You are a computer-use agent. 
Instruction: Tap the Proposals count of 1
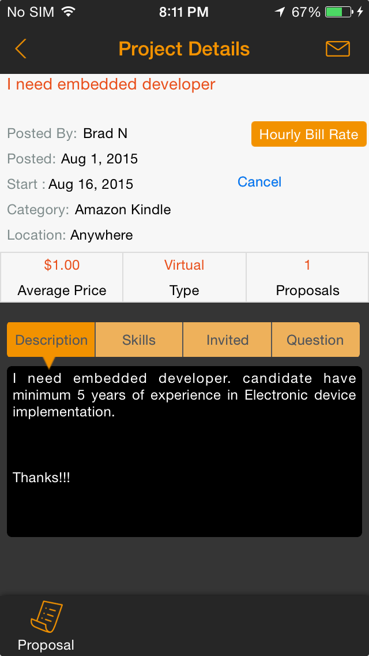point(307,277)
